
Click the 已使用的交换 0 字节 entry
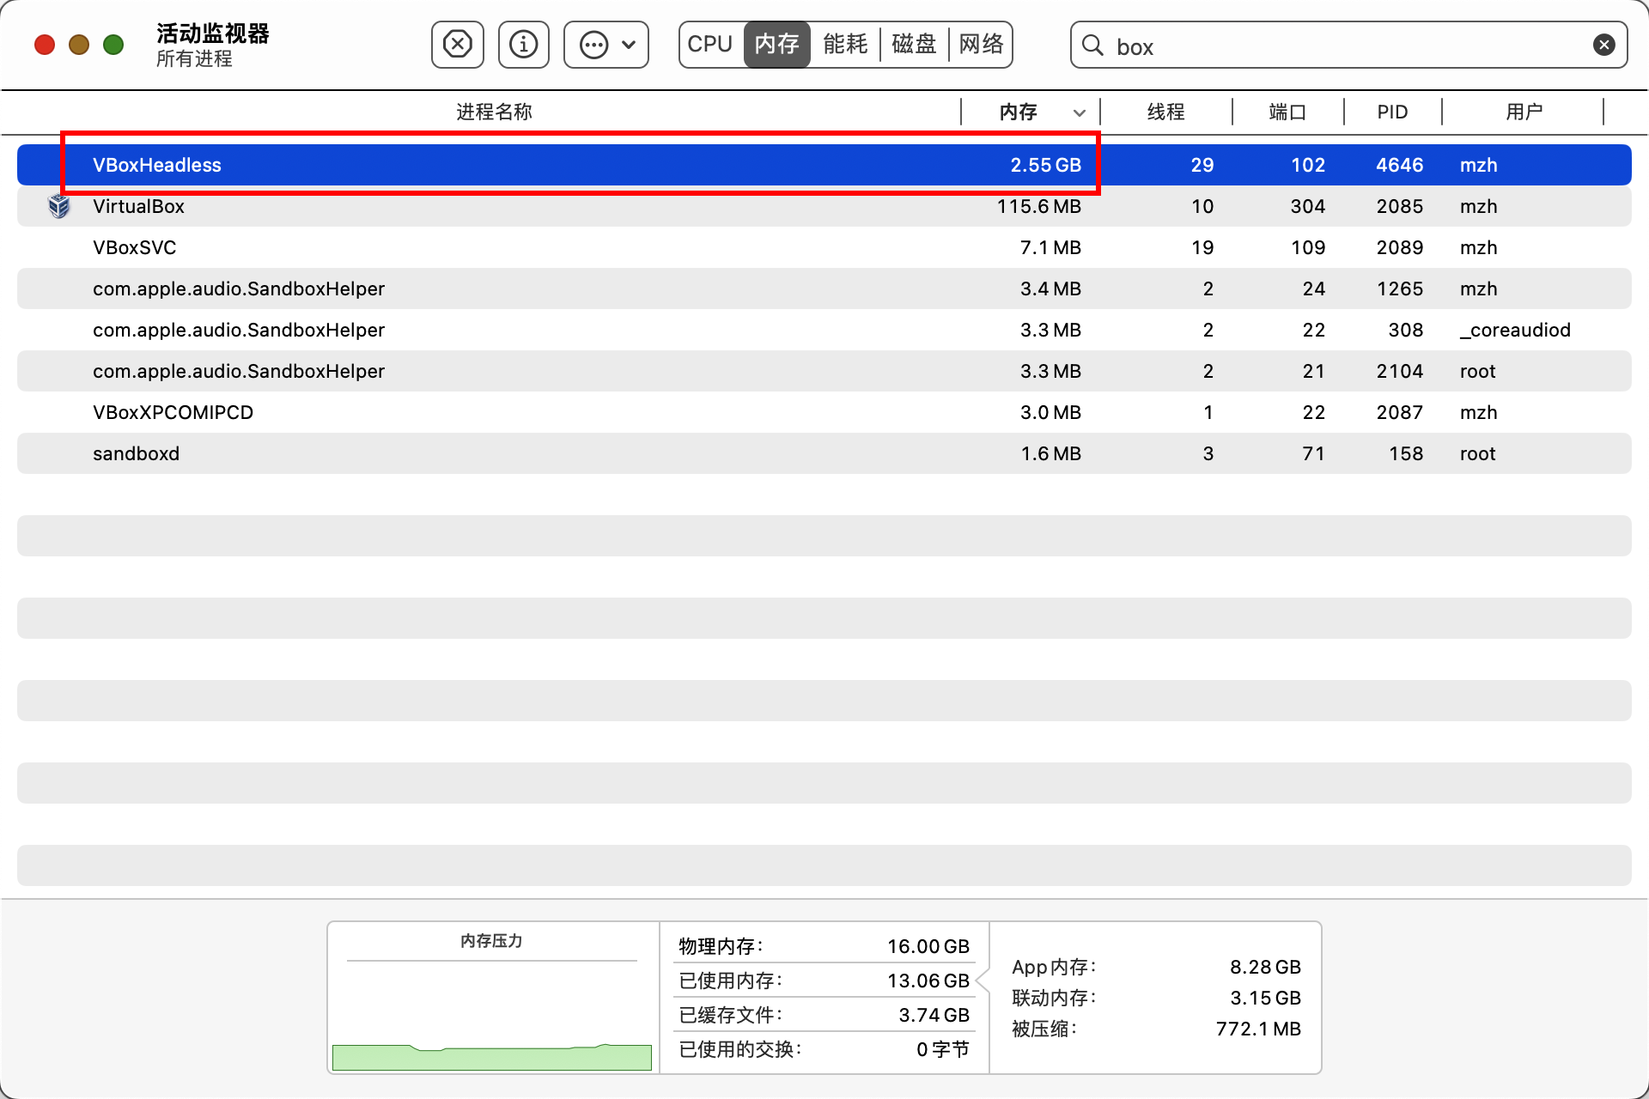click(x=824, y=1049)
